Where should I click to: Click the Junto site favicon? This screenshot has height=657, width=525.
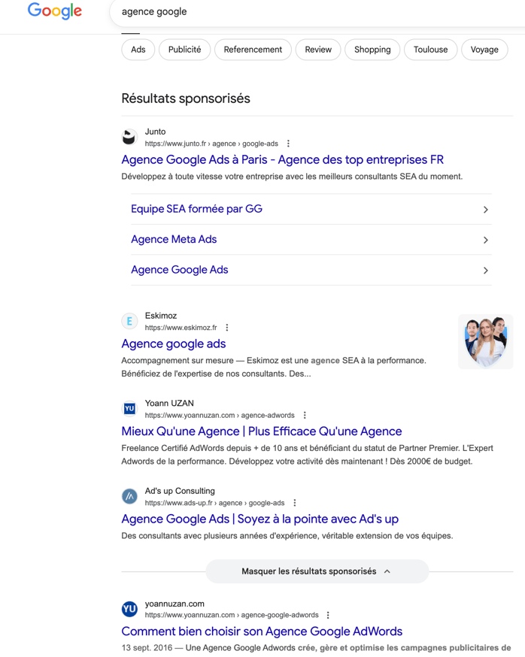[129, 138]
